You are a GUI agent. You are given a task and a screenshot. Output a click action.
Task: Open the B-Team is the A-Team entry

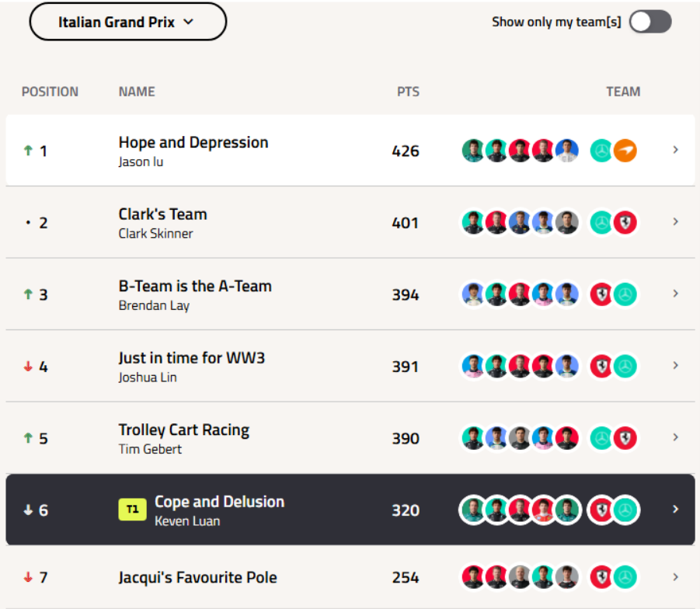click(x=195, y=286)
